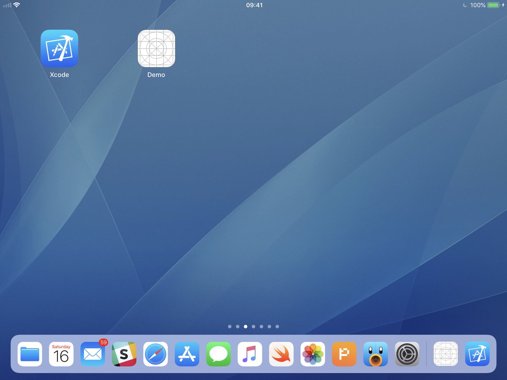Image resolution: width=507 pixels, height=380 pixels.
Task: Open the App Store in the dock
Action: tap(187, 354)
